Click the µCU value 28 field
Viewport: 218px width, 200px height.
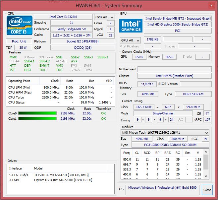pos(111,35)
